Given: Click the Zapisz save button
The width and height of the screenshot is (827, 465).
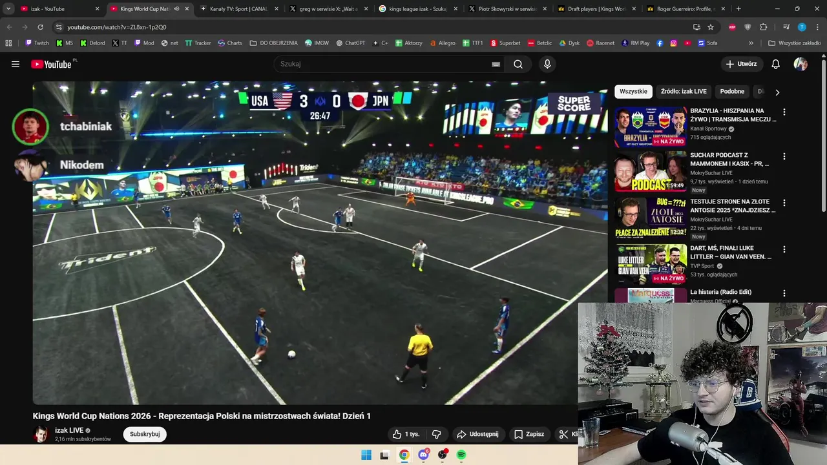Looking at the screenshot, I should (529, 434).
